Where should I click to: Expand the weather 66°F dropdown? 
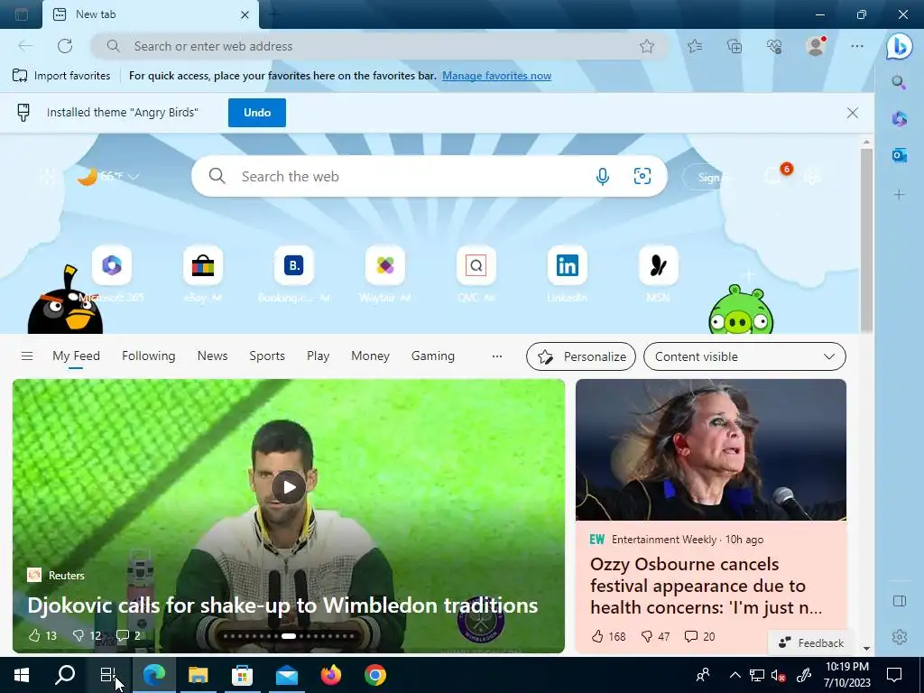pos(134,176)
